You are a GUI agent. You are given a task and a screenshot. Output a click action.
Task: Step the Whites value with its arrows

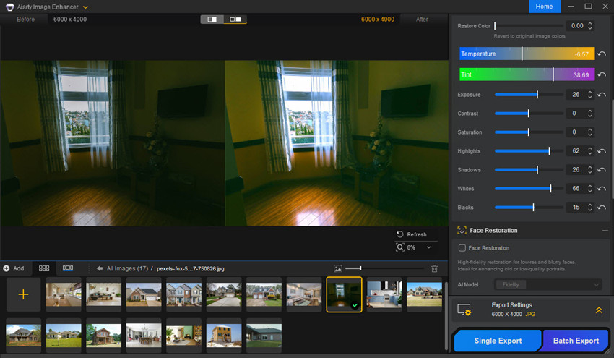click(x=590, y=189)
